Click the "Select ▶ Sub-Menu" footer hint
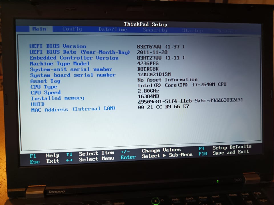Image resolution: width=274 pixels, height=205 pixels. [x=167, y=155]
